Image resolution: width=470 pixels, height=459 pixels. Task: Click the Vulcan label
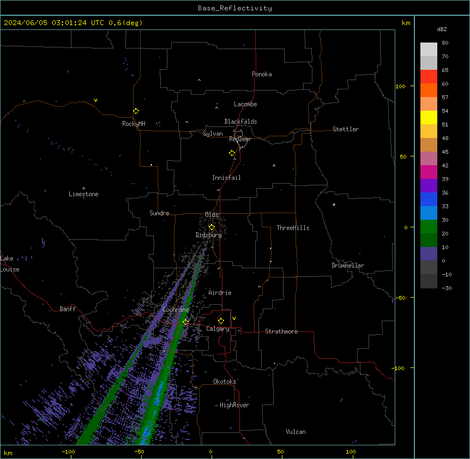(x=296, y=432)
